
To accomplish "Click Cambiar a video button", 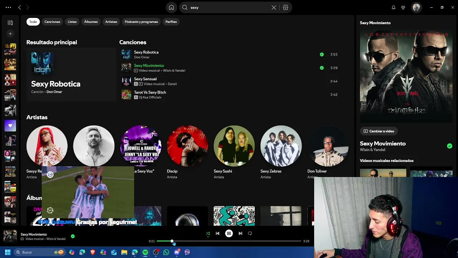I will [379, 131].
